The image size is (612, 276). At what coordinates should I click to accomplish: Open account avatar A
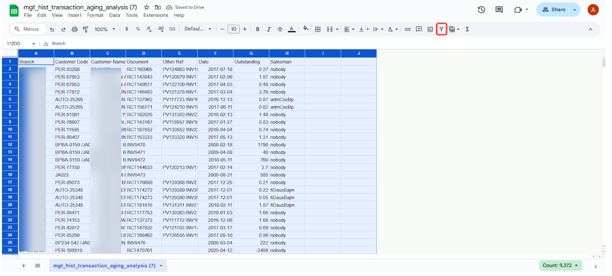(x=593, y=10)
